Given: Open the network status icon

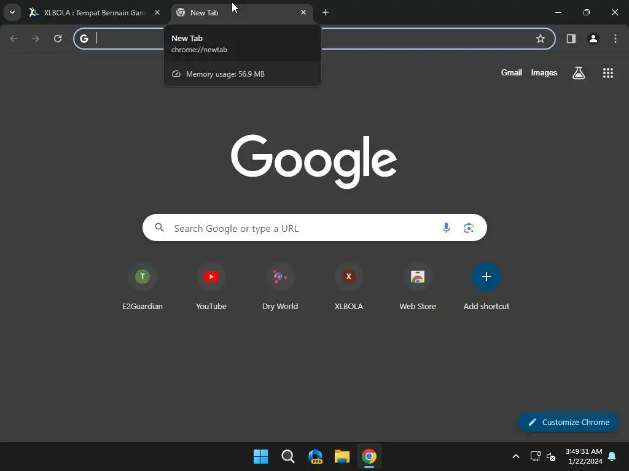Looking at the screenshot, I should point(536,456).
